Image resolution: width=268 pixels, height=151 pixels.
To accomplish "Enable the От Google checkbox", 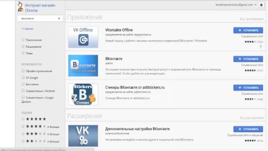I will pos(23,77).
